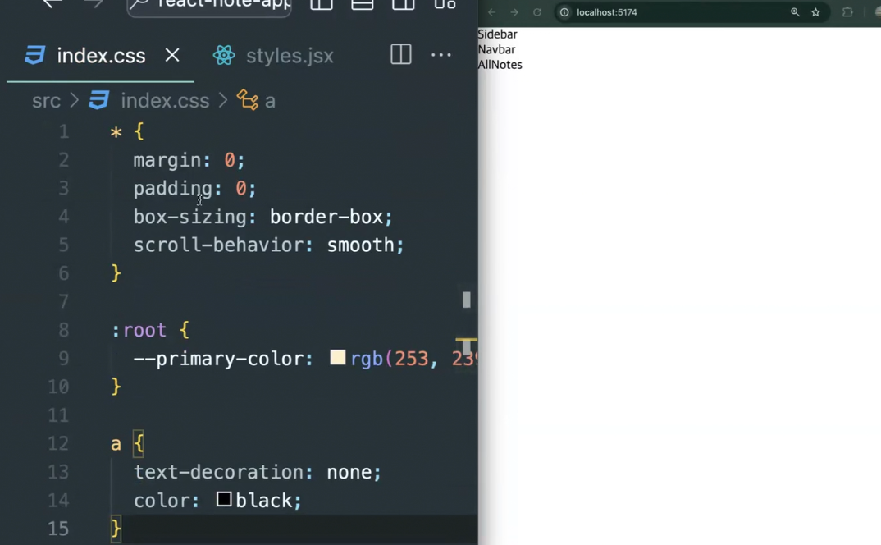Click the site info icon in address bar
The width and height of the screenshot is (881, 545).
pos(564,12)
